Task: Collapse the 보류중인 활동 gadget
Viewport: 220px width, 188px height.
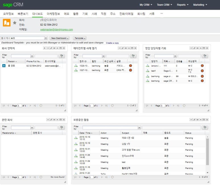Action: [201, 120]
